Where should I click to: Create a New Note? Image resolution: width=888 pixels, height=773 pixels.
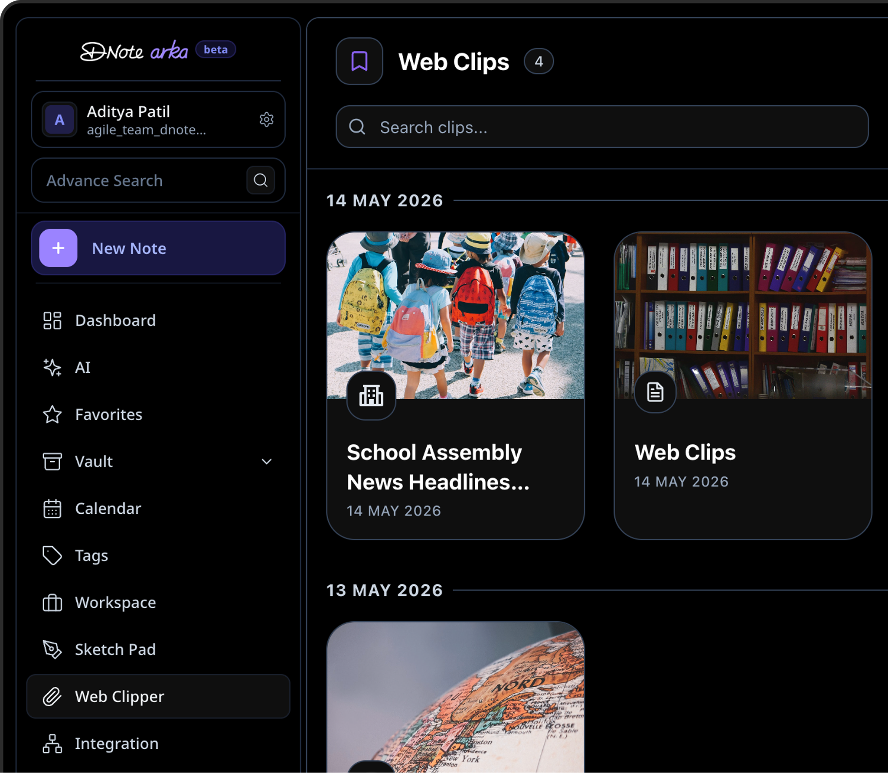tap(158, 248)
